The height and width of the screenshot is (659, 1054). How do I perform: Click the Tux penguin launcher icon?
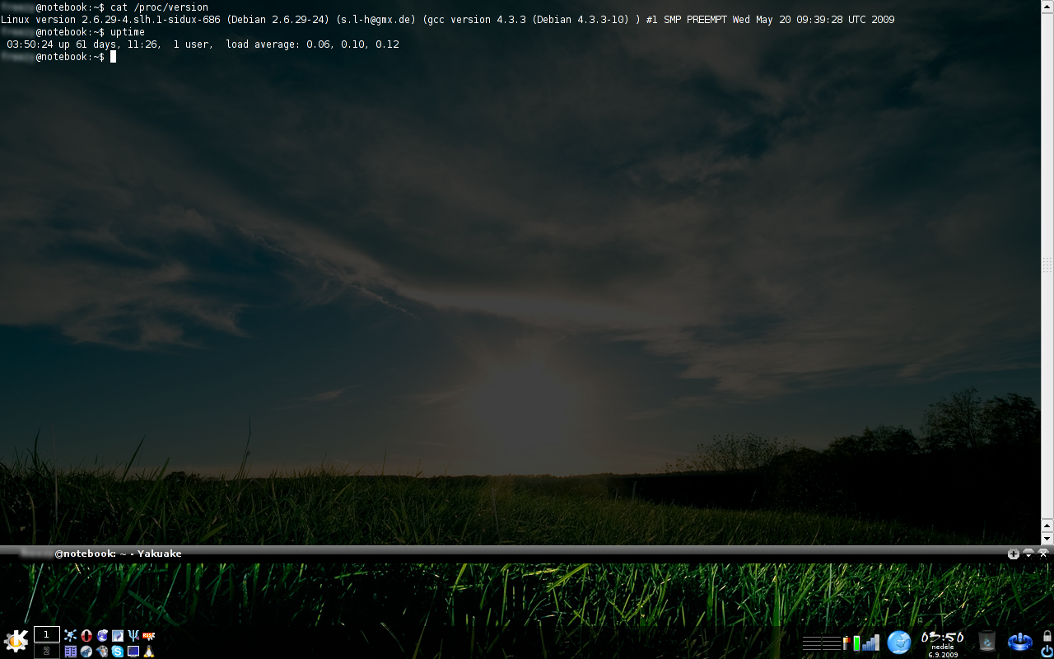[149, 652]
